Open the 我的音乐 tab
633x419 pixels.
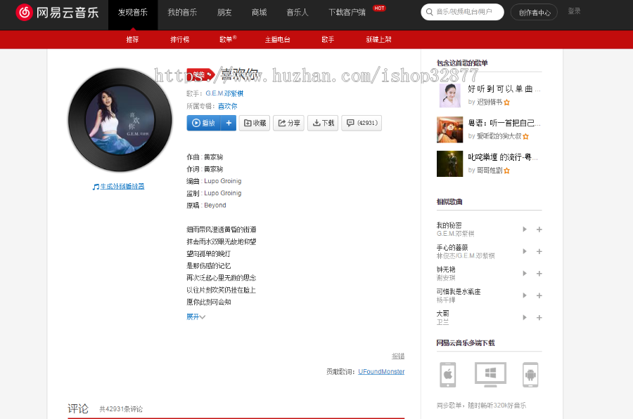182,13
